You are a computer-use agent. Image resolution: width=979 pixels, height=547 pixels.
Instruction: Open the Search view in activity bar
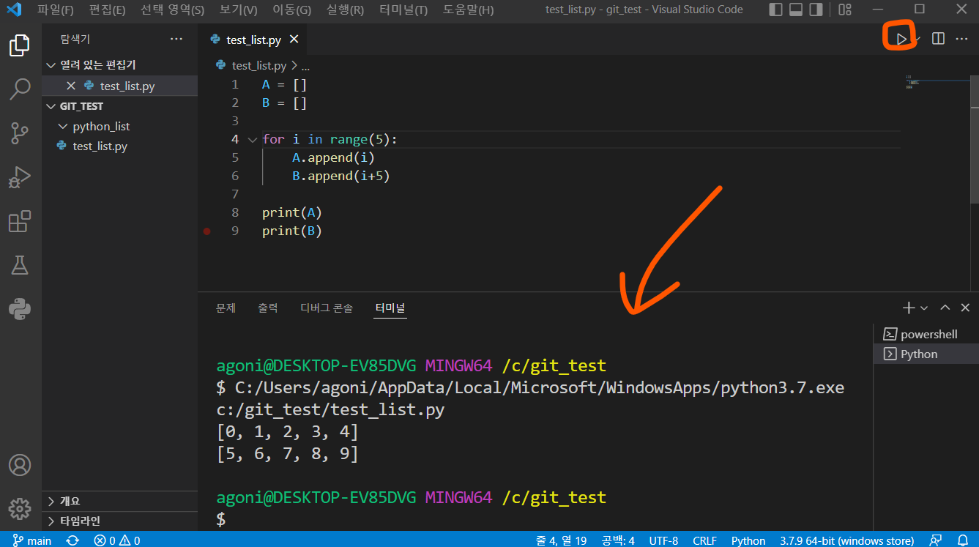[x=20, y=89]
